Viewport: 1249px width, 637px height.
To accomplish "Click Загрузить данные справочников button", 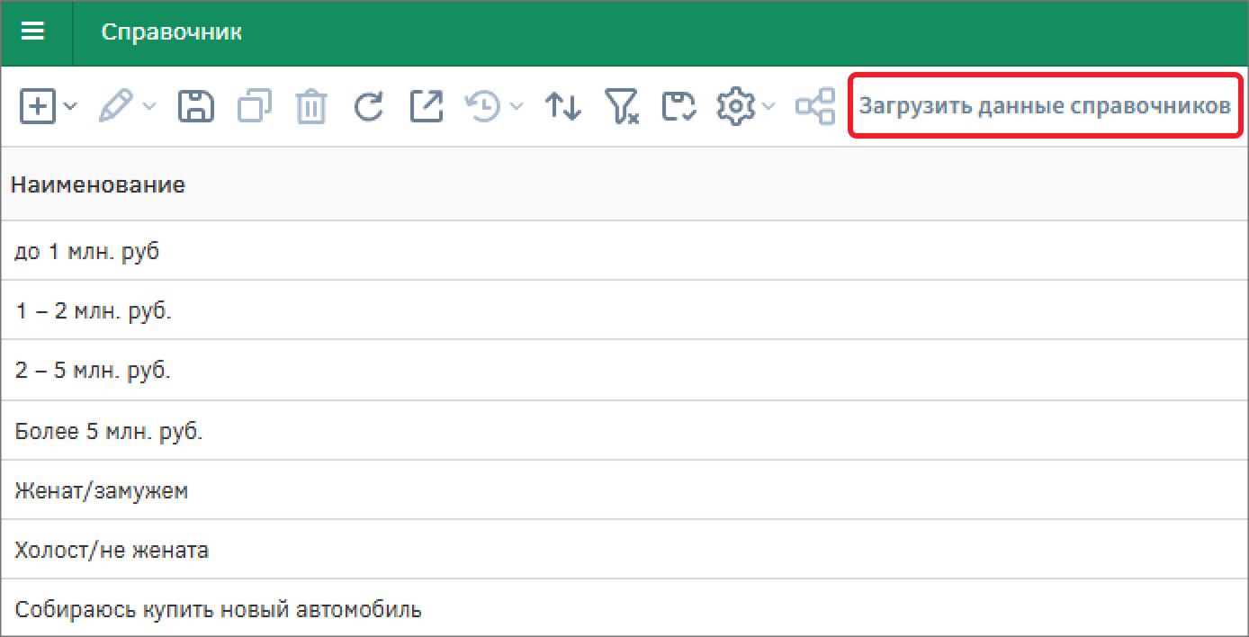I will tap(1044, 106).
